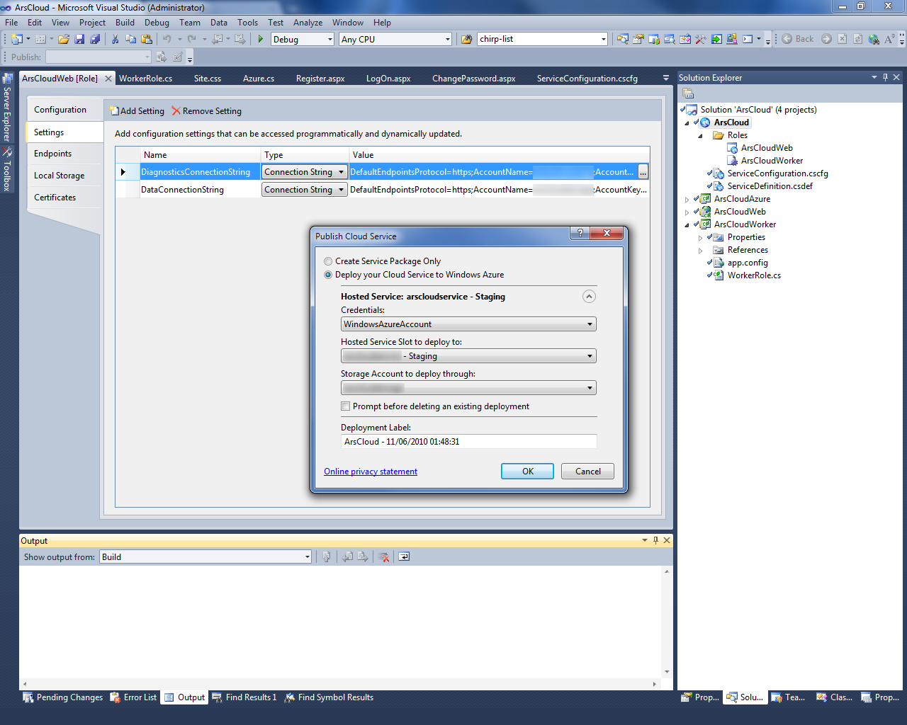Clear all output messages with the red X icon
907x725 pixels.
[x=383, y=556]
